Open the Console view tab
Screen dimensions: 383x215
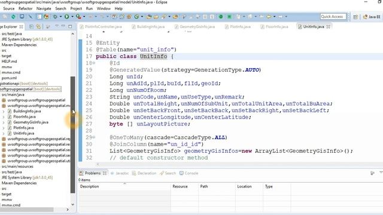tap(189, 173)
